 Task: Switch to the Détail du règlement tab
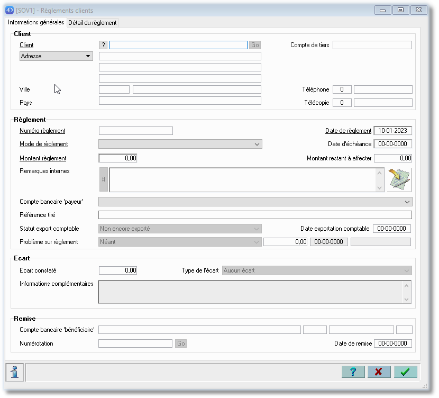(93, 23)
